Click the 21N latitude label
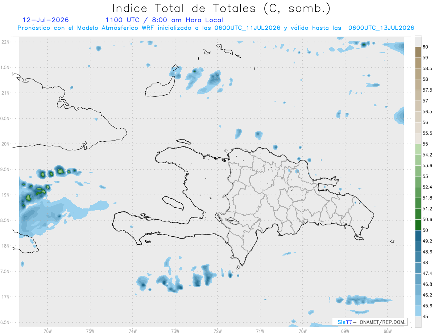435x336 pixels. pyautogui.click(x=6, y=93)
